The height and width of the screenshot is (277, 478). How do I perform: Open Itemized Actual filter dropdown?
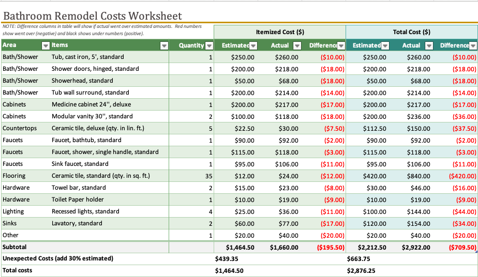coord(297,45)
